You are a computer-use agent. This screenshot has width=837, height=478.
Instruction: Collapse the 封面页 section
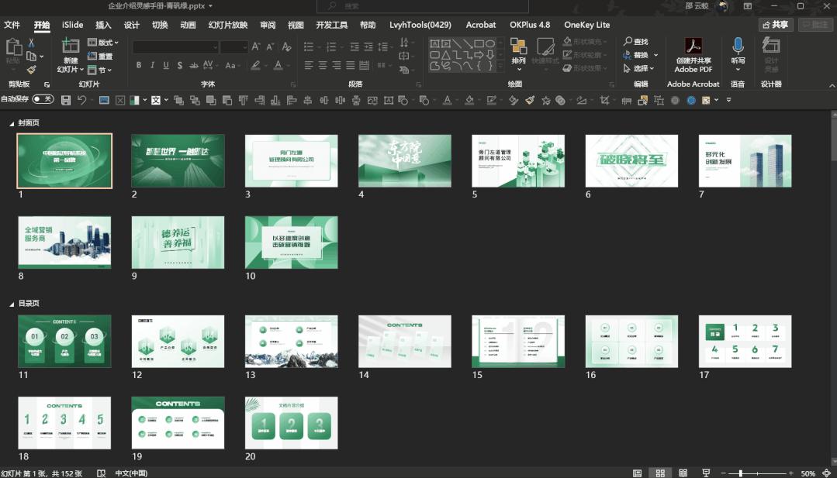(12, 123)
